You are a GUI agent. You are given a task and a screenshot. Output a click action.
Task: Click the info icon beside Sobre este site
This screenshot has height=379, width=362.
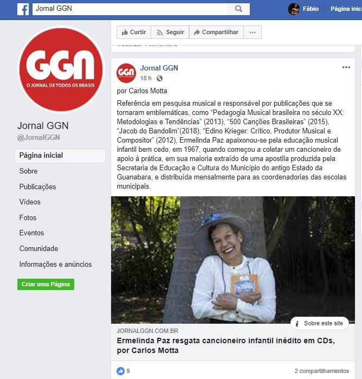297,323
